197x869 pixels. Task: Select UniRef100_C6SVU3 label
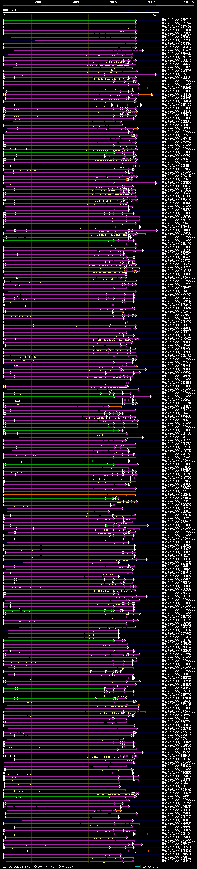176,40
